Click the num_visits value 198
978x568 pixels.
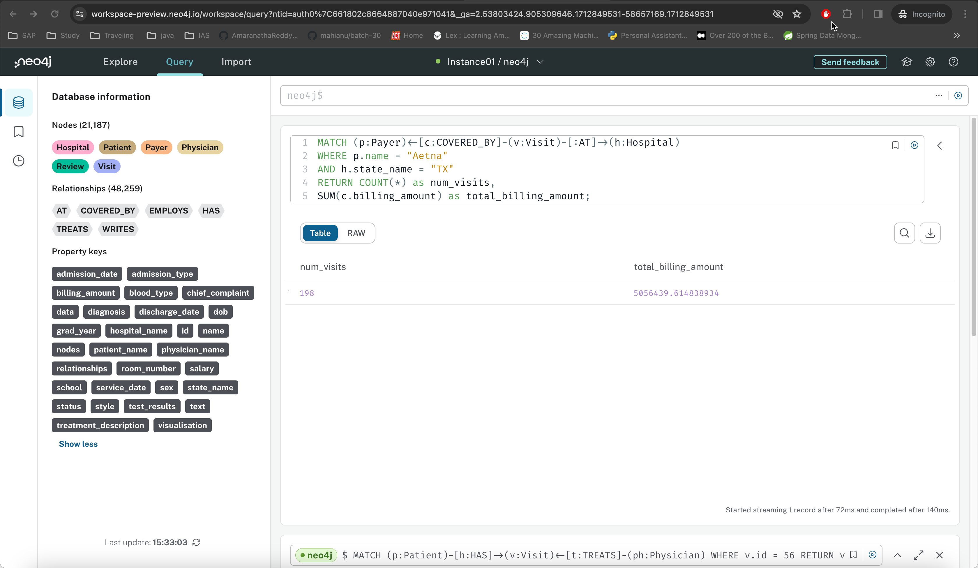(307, 293)
